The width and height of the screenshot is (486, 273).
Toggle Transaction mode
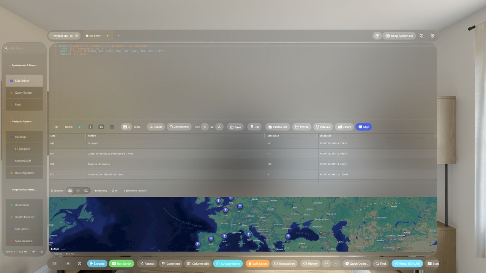coord(284,264)
